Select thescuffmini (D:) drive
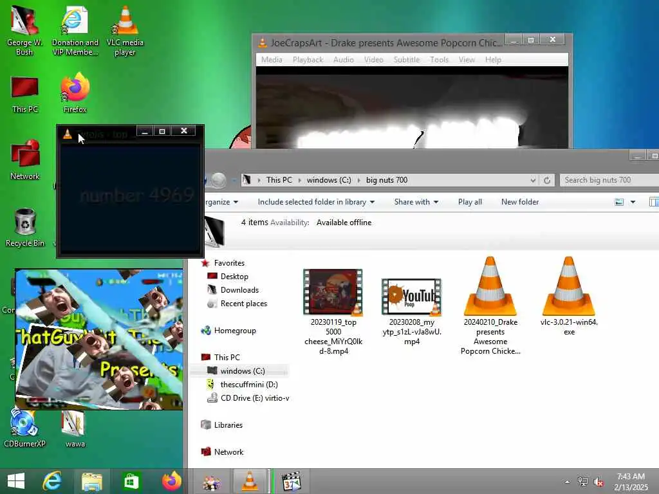The height and width of the screenshot is (494, 659). tap(249, 385)
